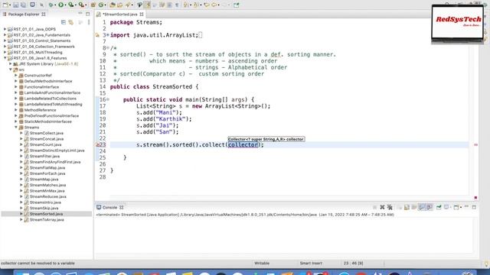Open the Run button dropdown arrow
This screenshot has width=490, height=275.
pos(66,5)
